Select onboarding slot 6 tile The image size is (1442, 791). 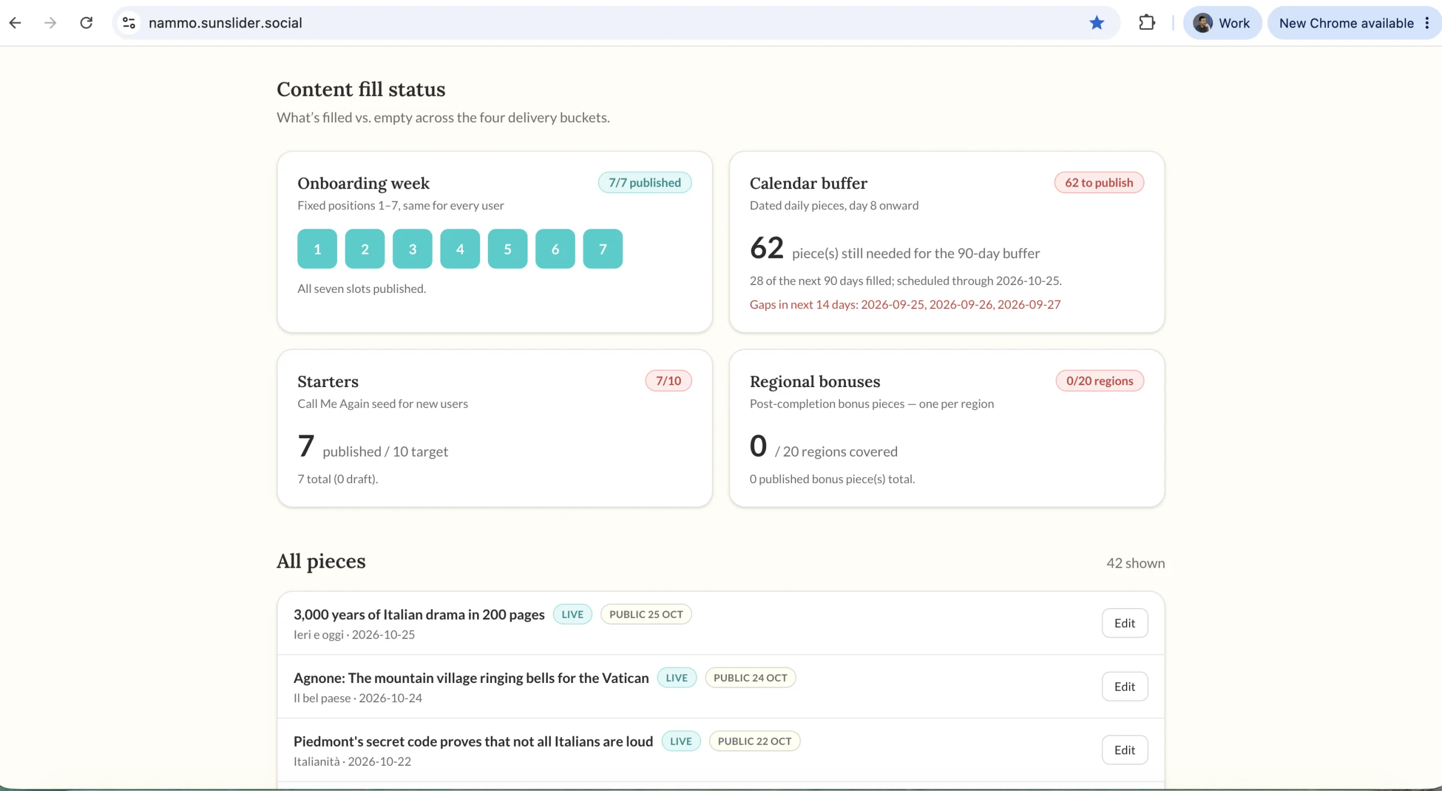click(555, 248)
